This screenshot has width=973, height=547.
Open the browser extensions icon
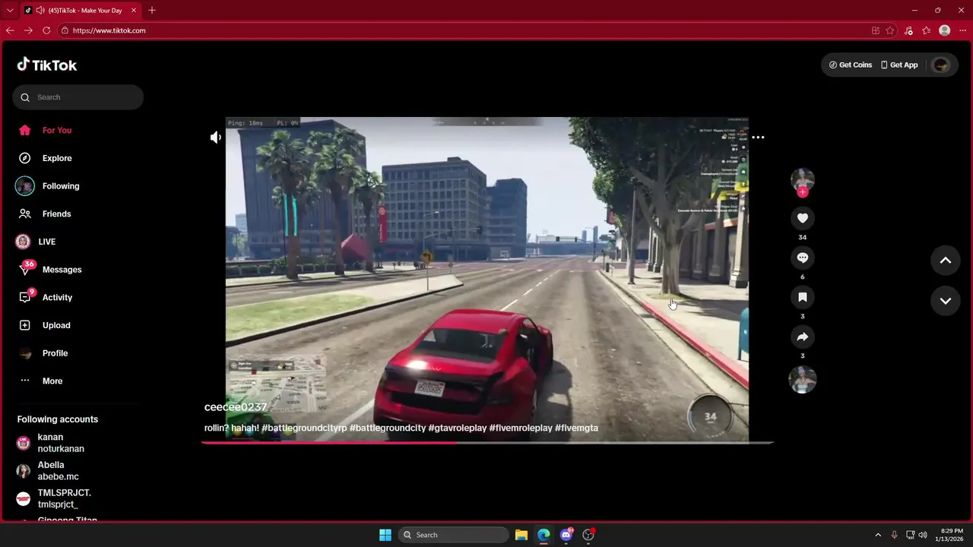908,30
